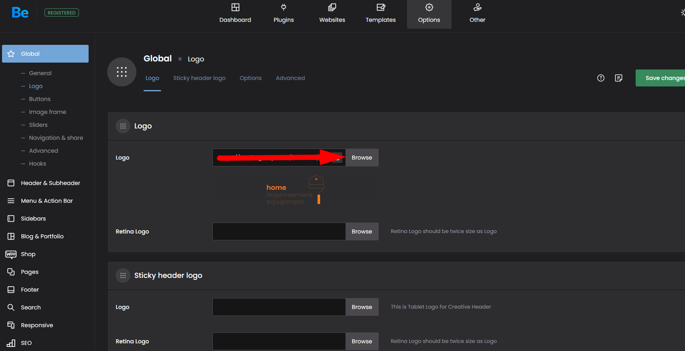Switch to the Options tab
The height and width of the screenshot is (351, 685).
(x=250, y=78)
